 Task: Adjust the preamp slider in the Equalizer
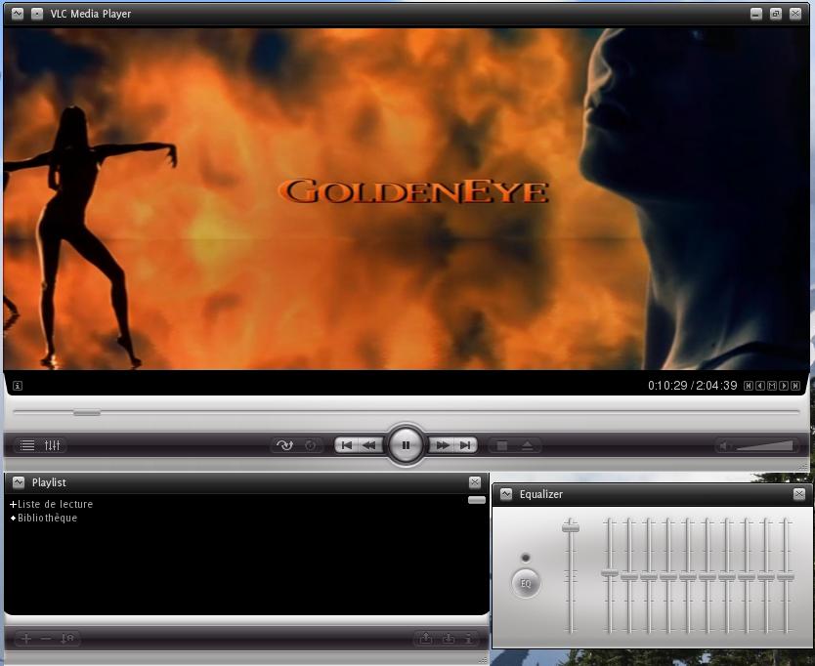point(572,530)
